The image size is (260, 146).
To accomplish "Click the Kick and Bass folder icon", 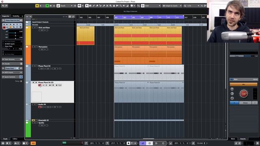I will tap(27, 28).
